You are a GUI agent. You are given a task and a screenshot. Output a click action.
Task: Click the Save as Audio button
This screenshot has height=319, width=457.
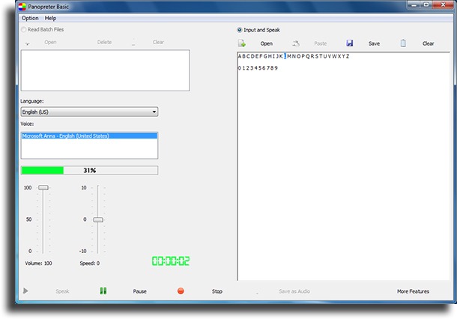(x=294, y=291)
